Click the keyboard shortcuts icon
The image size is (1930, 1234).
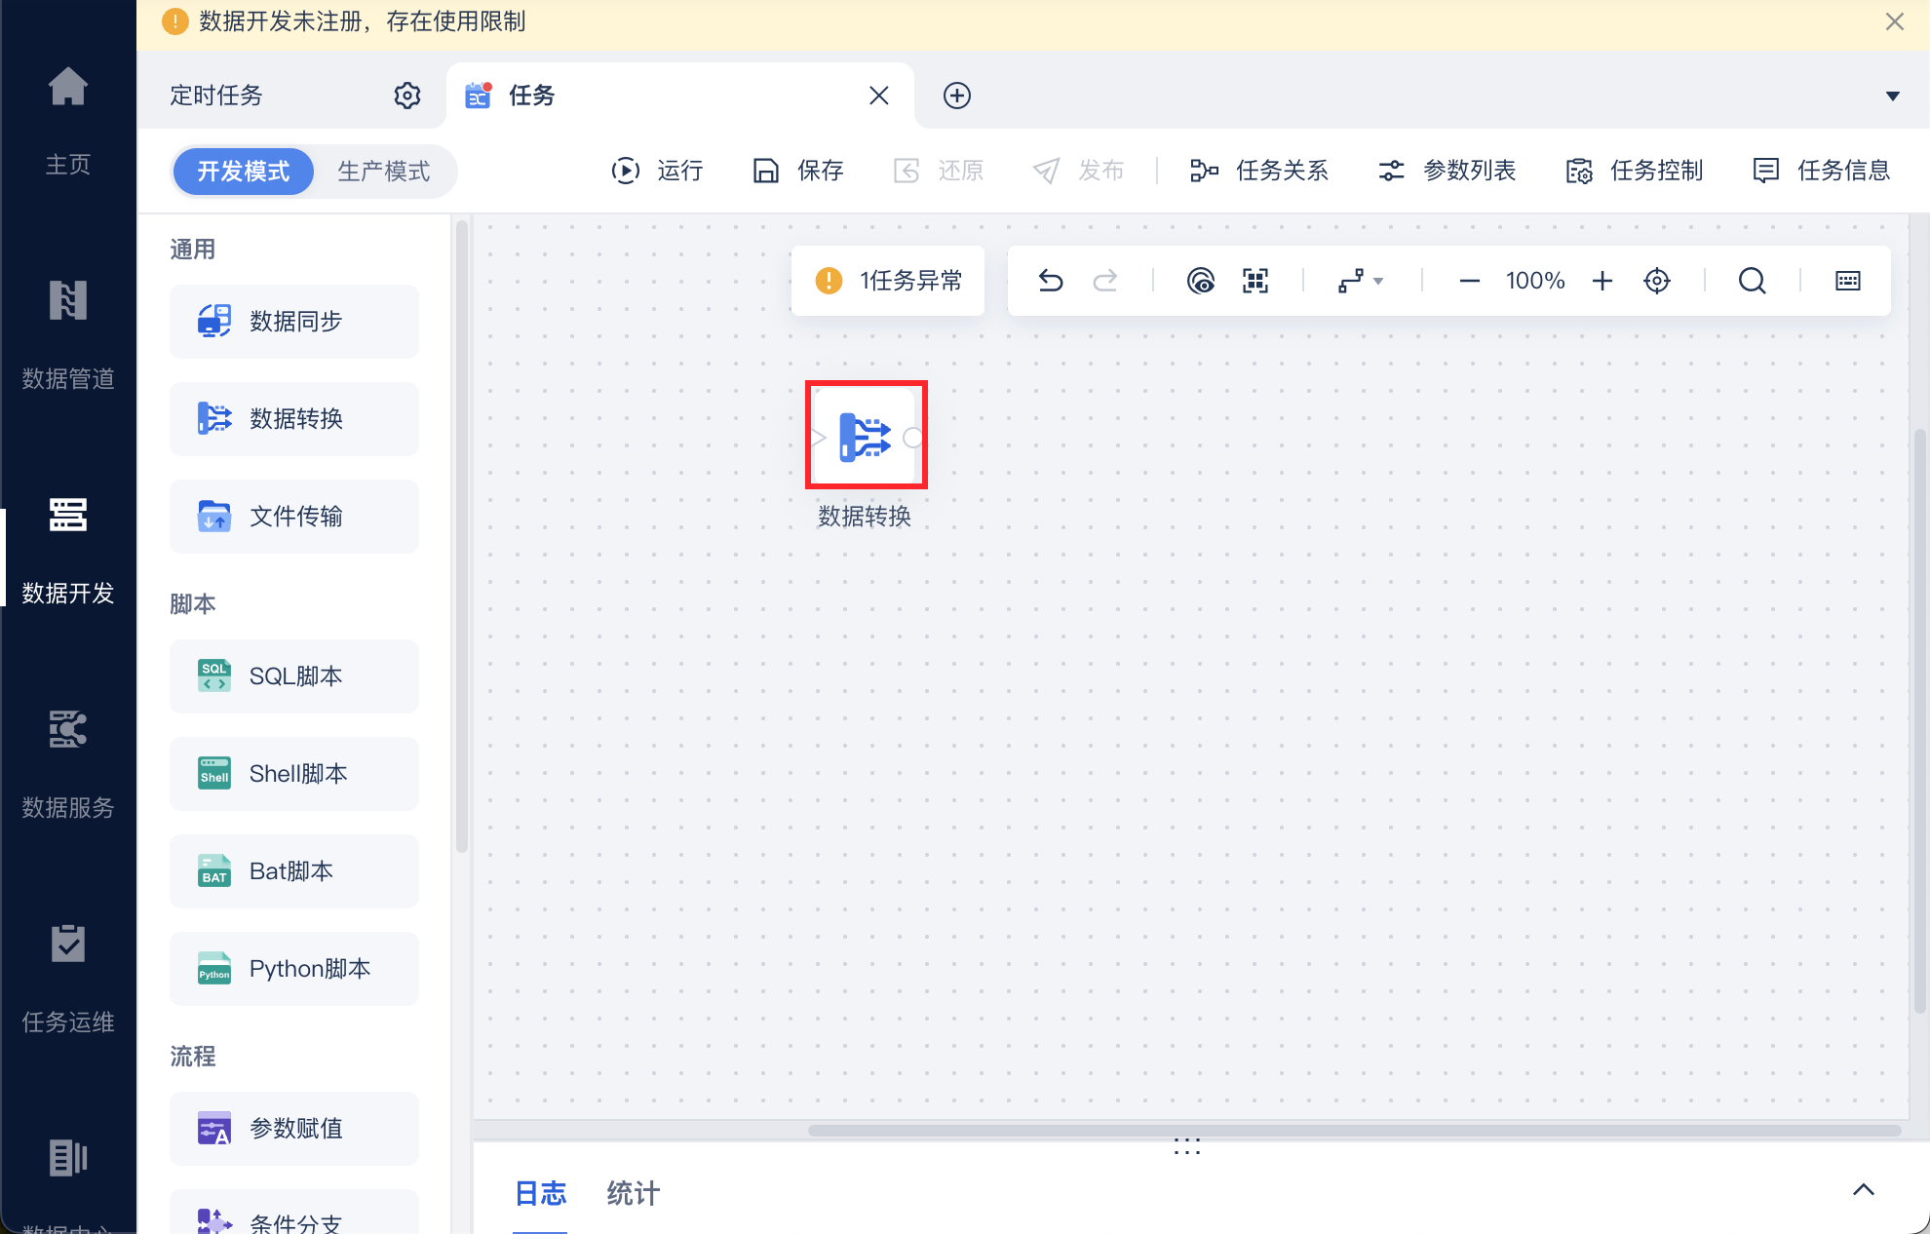1847,281
